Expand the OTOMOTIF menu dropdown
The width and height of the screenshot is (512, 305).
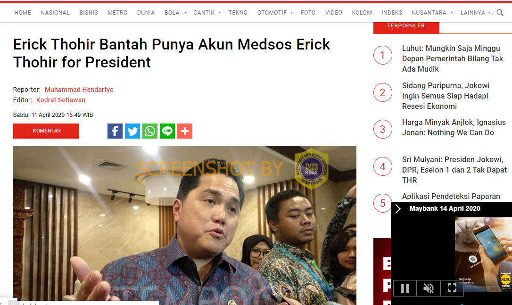pyautogui.click(x=292, y=13)
